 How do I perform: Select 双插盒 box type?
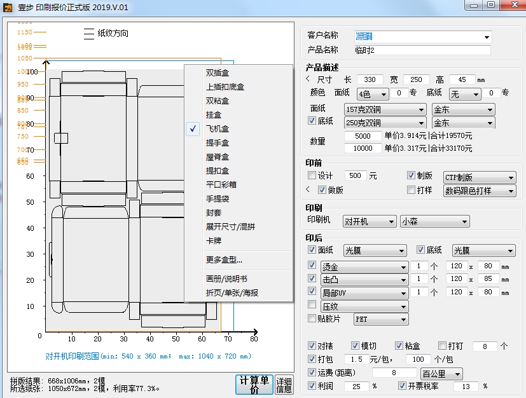coord(218,72)
